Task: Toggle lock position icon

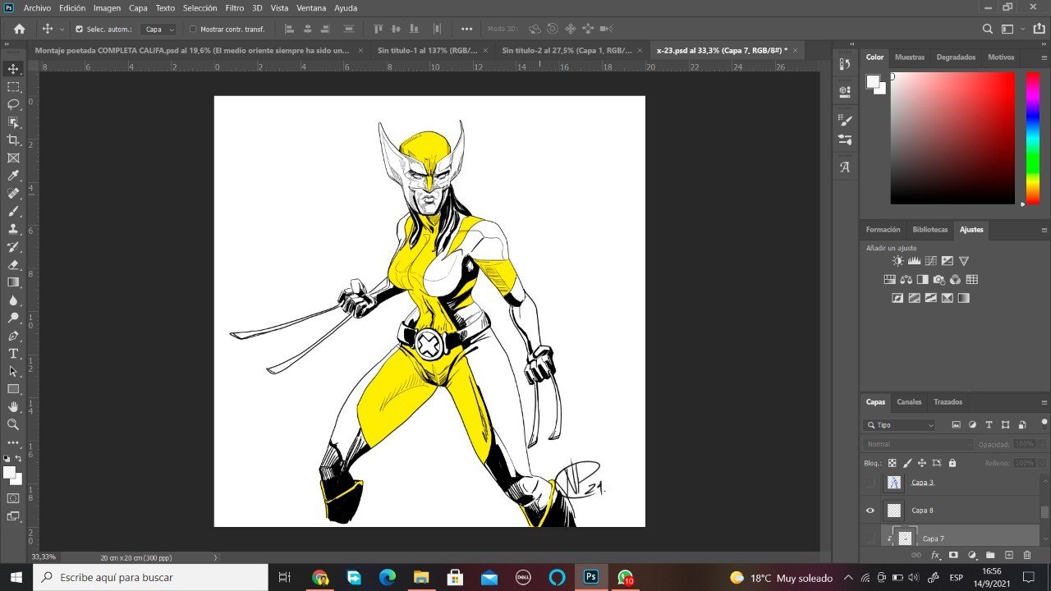Action: point(922,463)
